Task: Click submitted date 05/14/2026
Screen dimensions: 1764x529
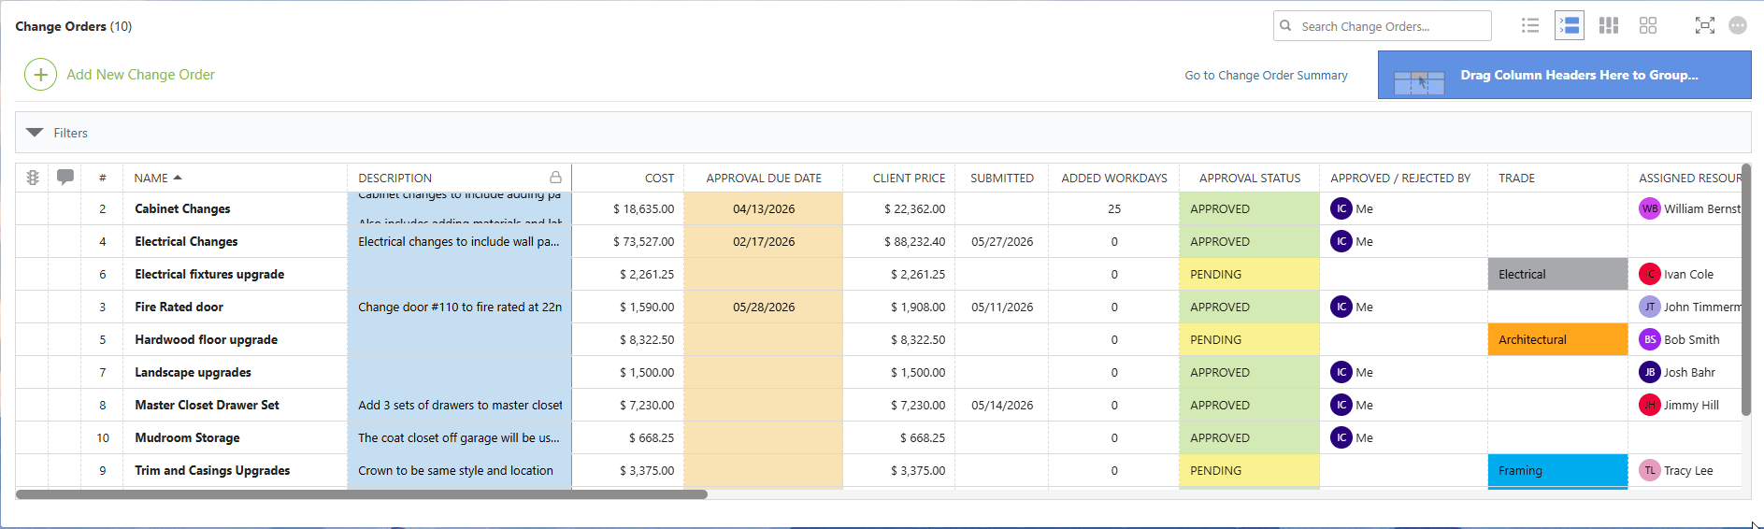Action: 1002,405
